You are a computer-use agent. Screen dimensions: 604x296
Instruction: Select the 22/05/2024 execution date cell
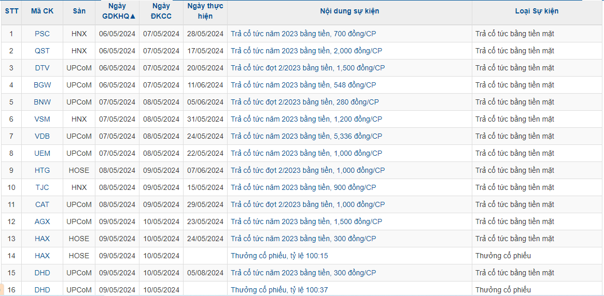point(205,153)
